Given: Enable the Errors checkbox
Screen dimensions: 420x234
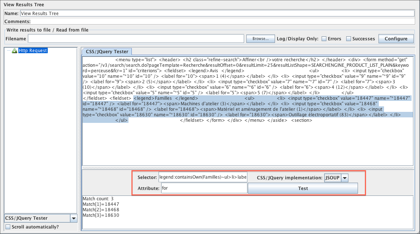Looking at the screenshot, I should pos(324,39).
